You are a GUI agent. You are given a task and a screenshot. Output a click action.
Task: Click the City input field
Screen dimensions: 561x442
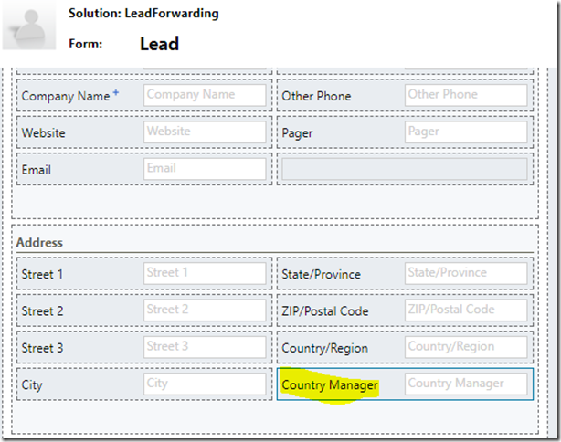(x=205, y=384)
